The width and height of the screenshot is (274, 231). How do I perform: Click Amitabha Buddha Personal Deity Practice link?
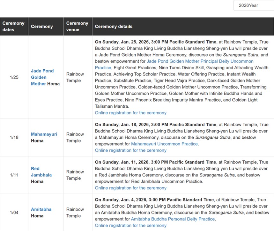pos(173,219)
